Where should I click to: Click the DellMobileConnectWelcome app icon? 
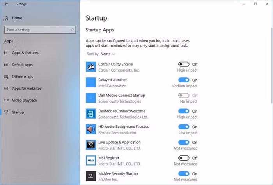(90, 114)
